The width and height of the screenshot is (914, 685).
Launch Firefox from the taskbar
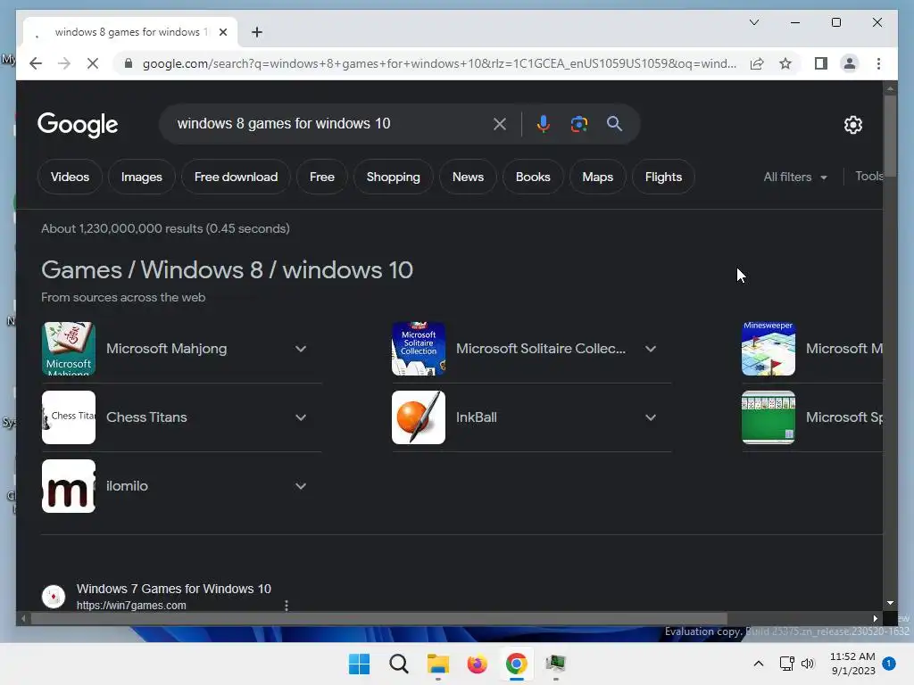coord(477,664)
